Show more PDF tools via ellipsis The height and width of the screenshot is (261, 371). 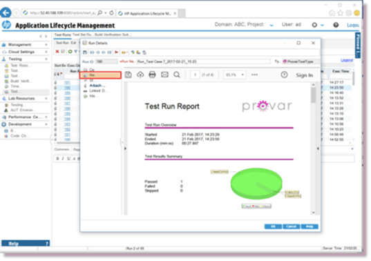(x=255, y=75)
